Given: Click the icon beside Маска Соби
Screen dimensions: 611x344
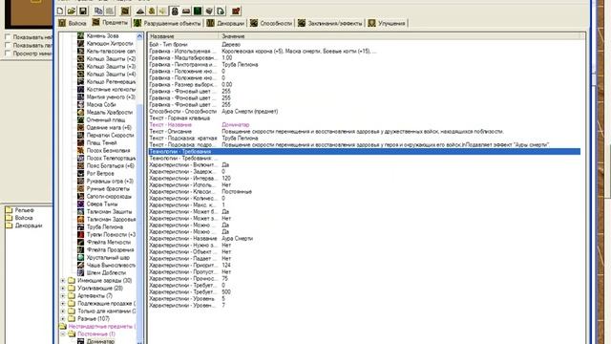Looking at the screenshot, I should click(80, 104).
